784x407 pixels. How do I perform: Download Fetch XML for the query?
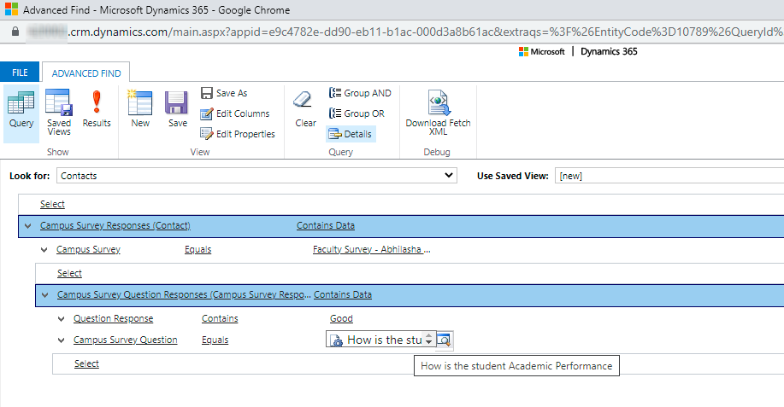(x=438, y=112)
